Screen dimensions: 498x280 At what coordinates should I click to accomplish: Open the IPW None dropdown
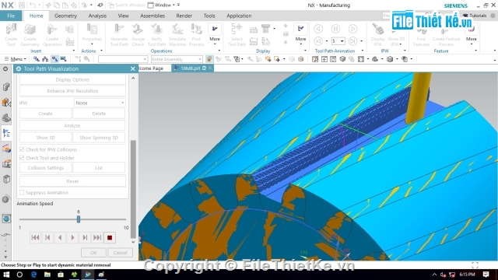[x=100, y=103]
